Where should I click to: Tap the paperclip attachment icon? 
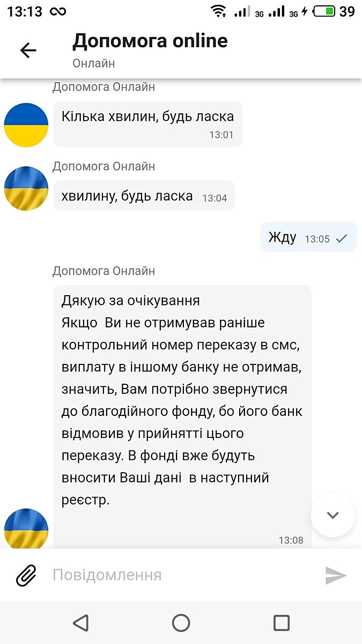tap(26, 575)
